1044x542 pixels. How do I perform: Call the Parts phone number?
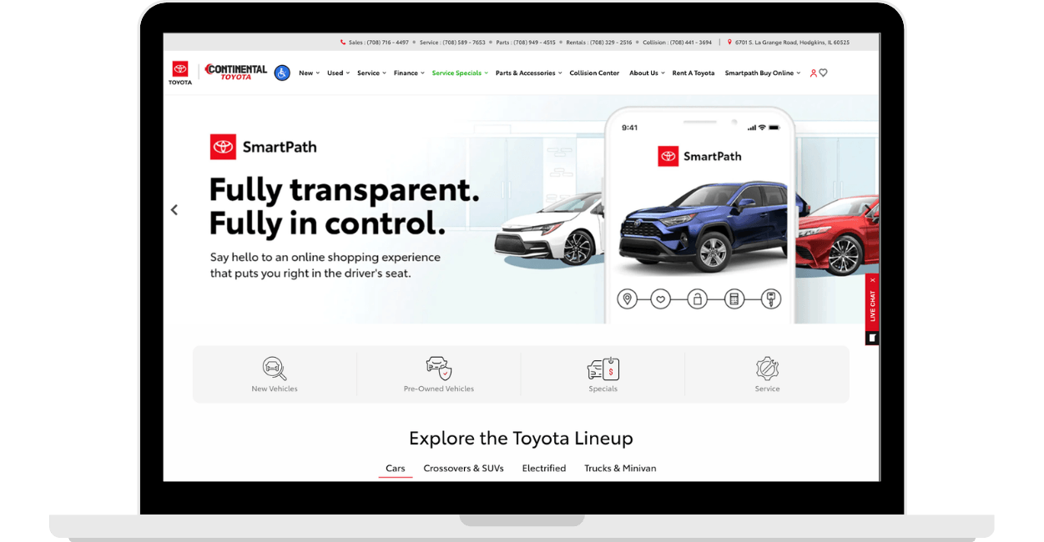pyautogui.click(x=526, y=42)
